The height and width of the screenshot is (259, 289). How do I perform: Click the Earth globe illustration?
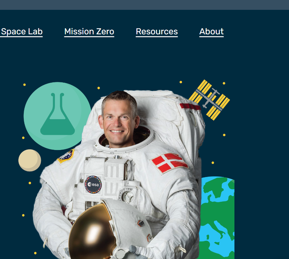click(x=217, y=218)
